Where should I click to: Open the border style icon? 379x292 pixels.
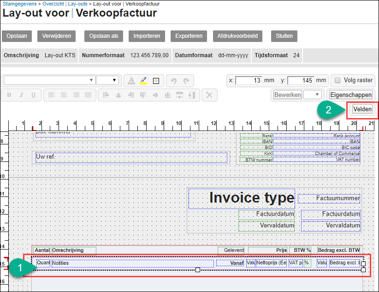(x=156, y=80)
